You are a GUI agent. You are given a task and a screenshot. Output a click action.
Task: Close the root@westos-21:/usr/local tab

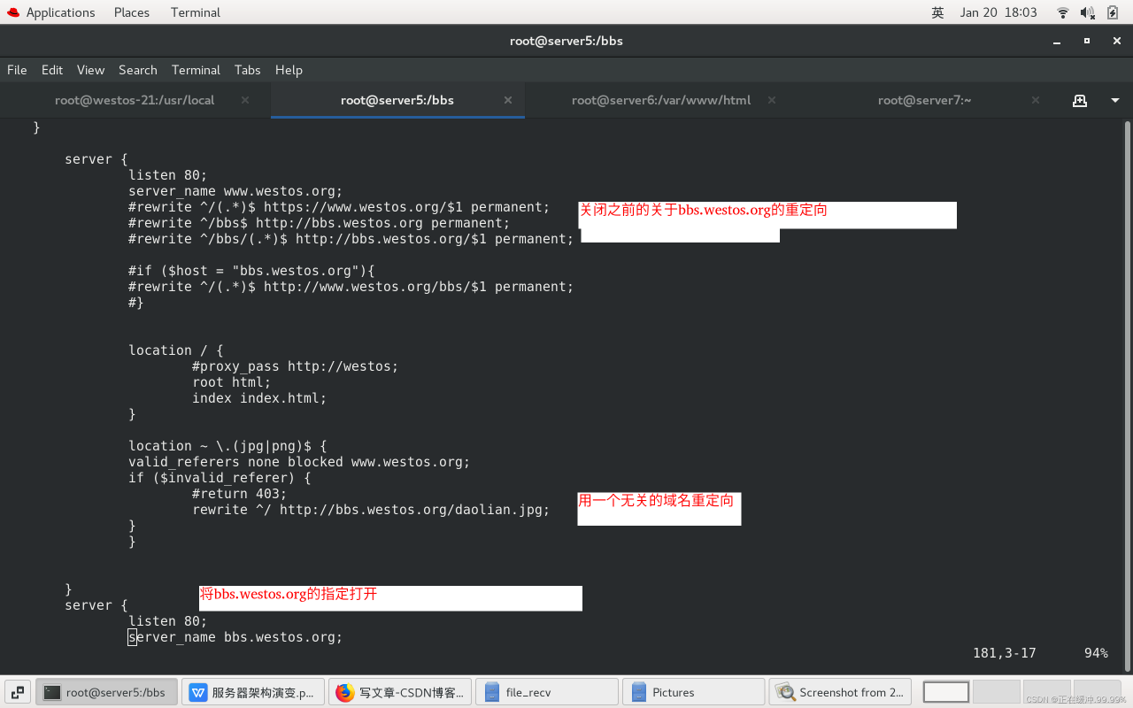pyautogui.click(x=245, y=100)
